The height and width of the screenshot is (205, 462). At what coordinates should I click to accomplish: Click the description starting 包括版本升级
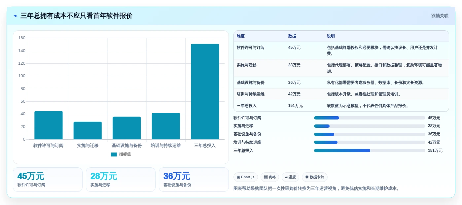click(364, 94)
